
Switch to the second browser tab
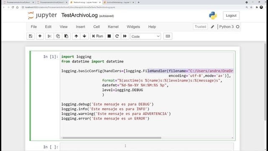[x=52, y=3]
